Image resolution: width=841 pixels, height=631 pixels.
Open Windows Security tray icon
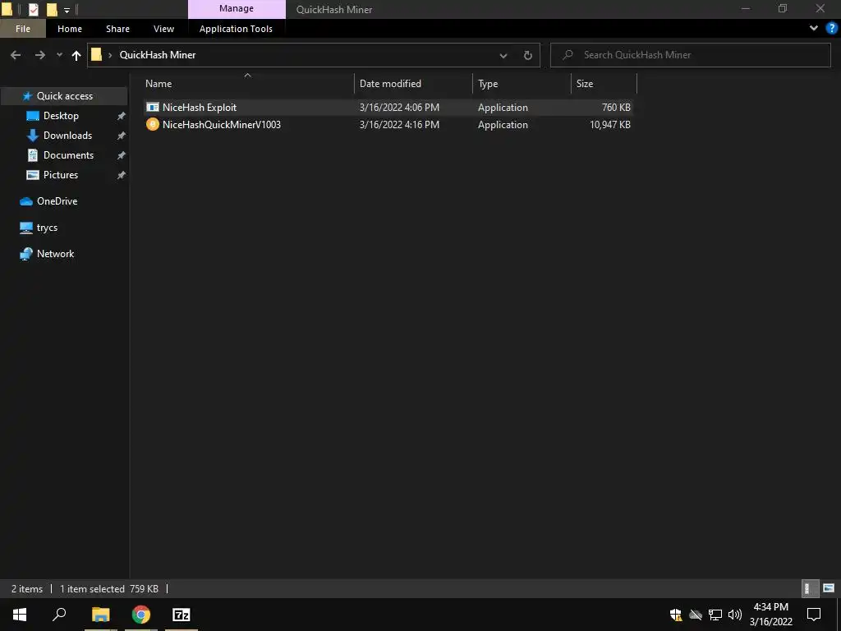coord(676,615)
